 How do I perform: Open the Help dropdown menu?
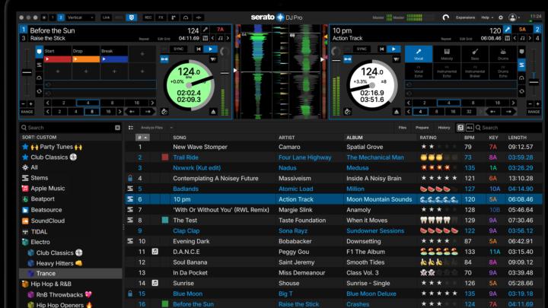487,17
